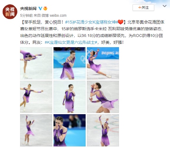Open the 央视新闻 account name link
The image size is (170, 148).
tap(28, 8)
